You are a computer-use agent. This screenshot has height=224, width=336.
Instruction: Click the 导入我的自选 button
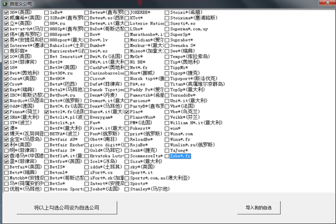(x=259, y=208)
